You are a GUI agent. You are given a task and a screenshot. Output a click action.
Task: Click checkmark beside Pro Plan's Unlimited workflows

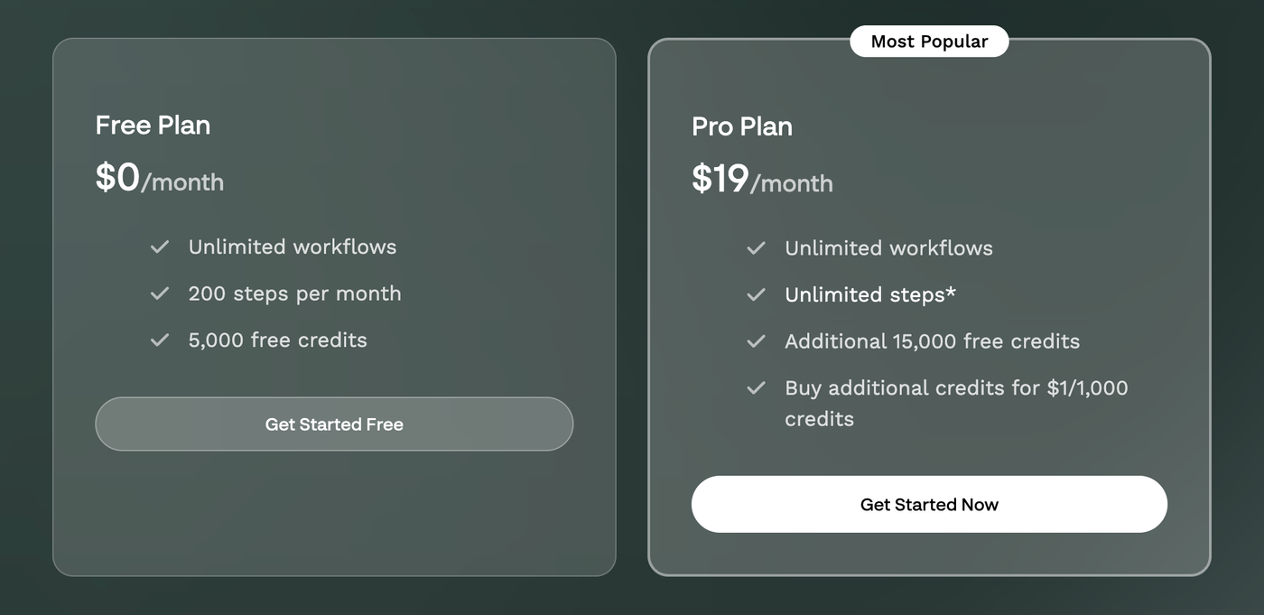[x=756, y=248]
